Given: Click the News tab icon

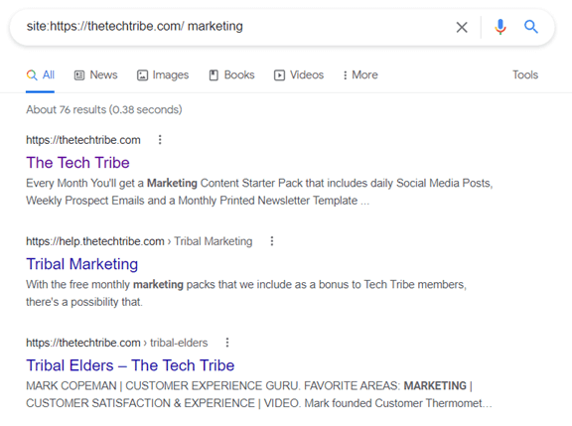Looking at the screenshot, I should (x=79, y=75).
